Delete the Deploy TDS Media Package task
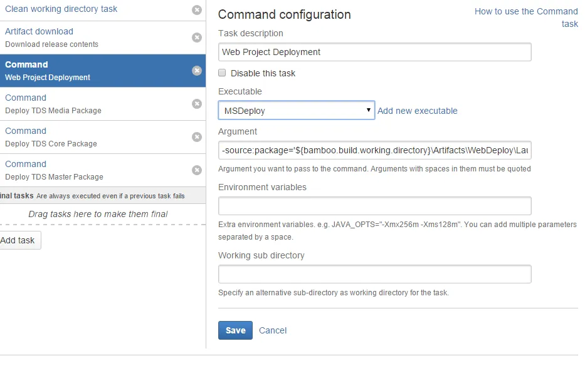This screenshot has height=366, width=585. [x=197, y=104]
